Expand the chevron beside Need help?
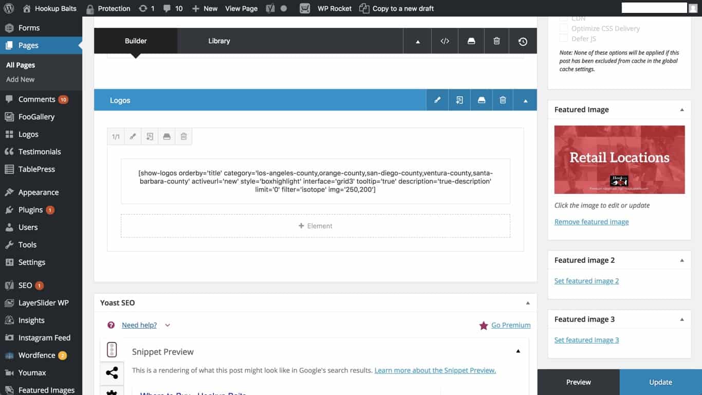Viewport: 702px width, 395px height. (x=168, y=325)
